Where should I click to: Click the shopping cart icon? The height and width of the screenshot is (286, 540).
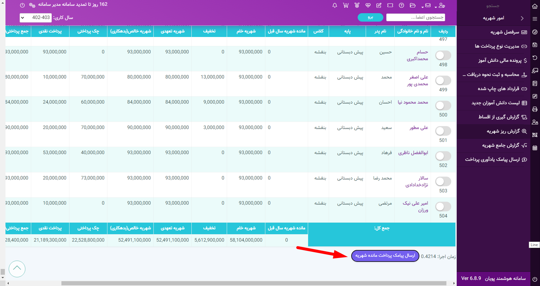pyautogui.click(x=346, y=5)
